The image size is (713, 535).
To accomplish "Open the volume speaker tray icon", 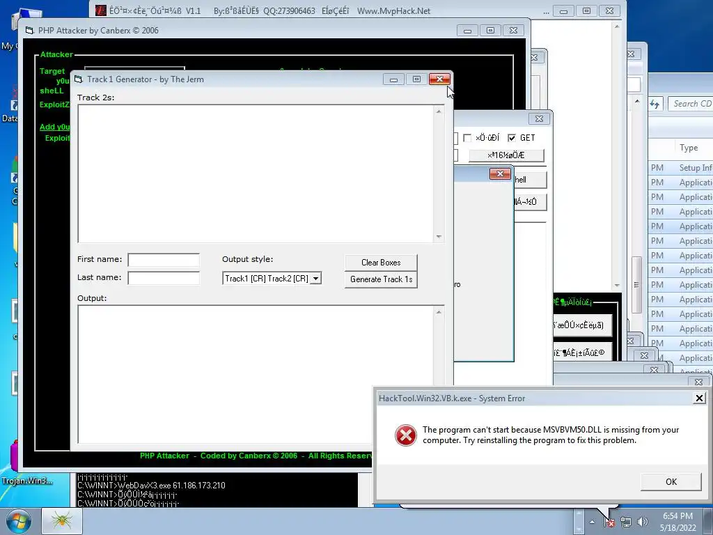I will [642, 522].
